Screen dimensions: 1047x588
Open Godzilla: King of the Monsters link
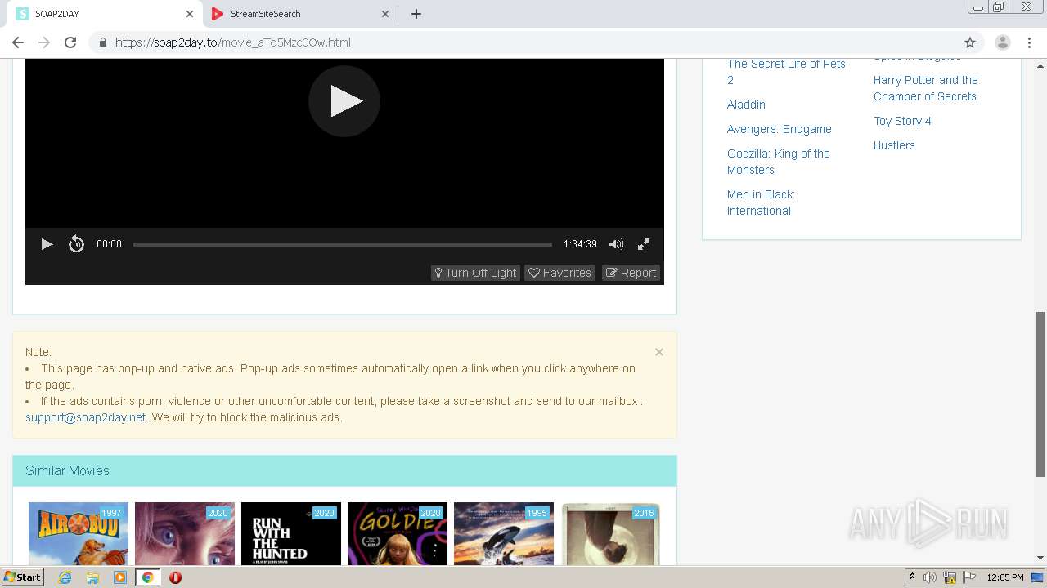[778, 162]
